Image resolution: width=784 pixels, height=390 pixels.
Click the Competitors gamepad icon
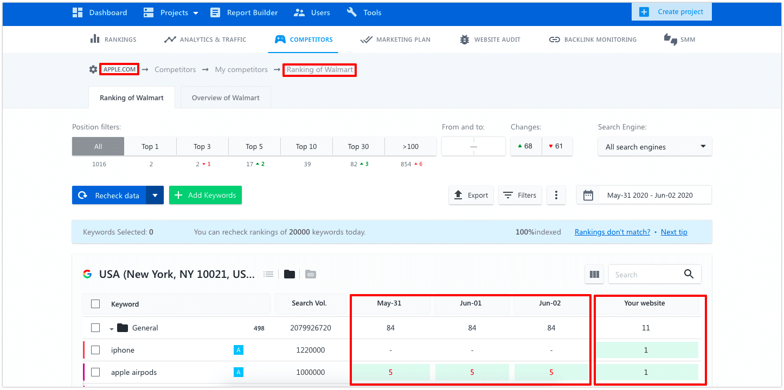point(280,40)
